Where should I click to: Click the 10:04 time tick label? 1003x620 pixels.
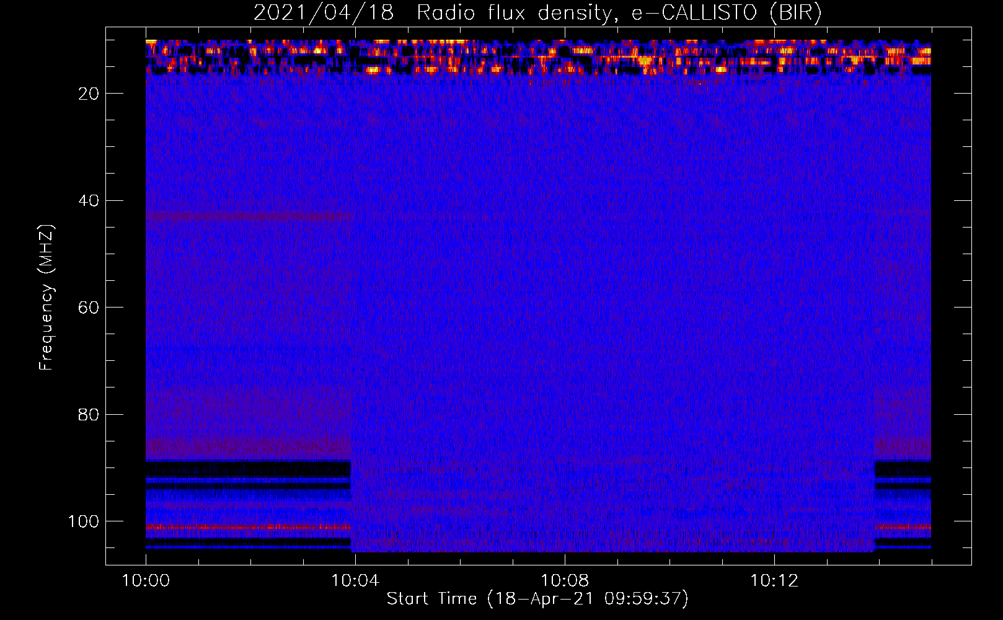(x=355, y=581)
